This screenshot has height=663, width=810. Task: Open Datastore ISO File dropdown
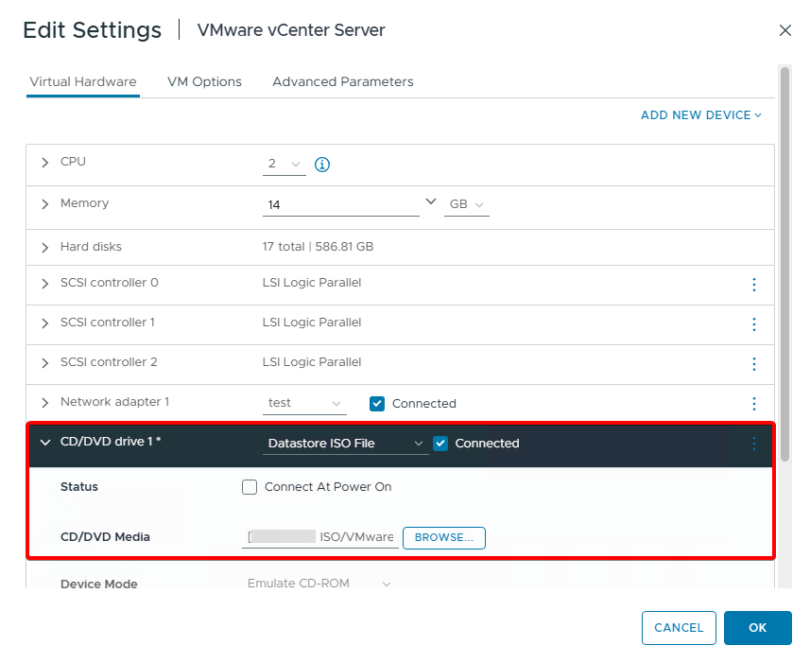coord(346,444)
